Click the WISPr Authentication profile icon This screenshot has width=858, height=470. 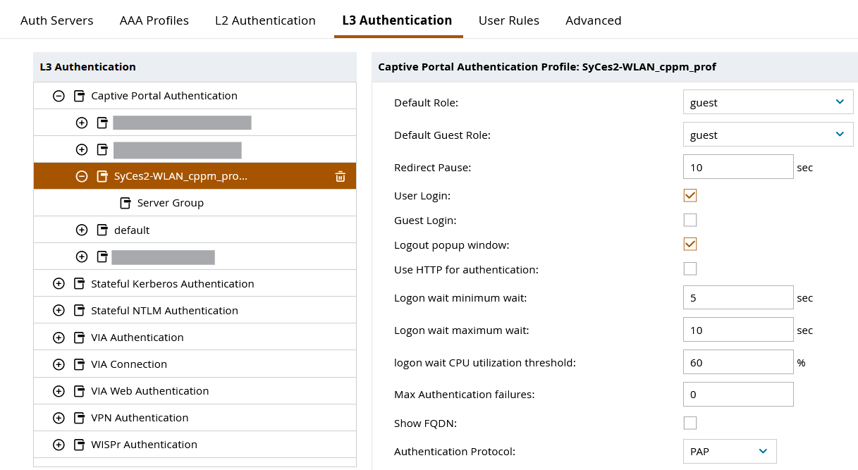pyautogui.click(x=80, y=445)
